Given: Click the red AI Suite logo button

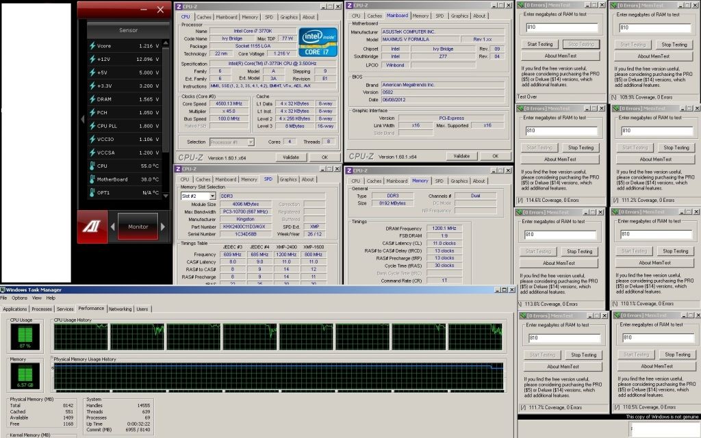Looking at the screenshot, I should click(x=92, y=227).
